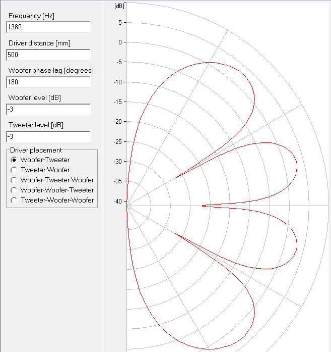This screenshot has width=331, height=352.
Task: Click the 'Frequency [Hz]' label
Action: 31,16
